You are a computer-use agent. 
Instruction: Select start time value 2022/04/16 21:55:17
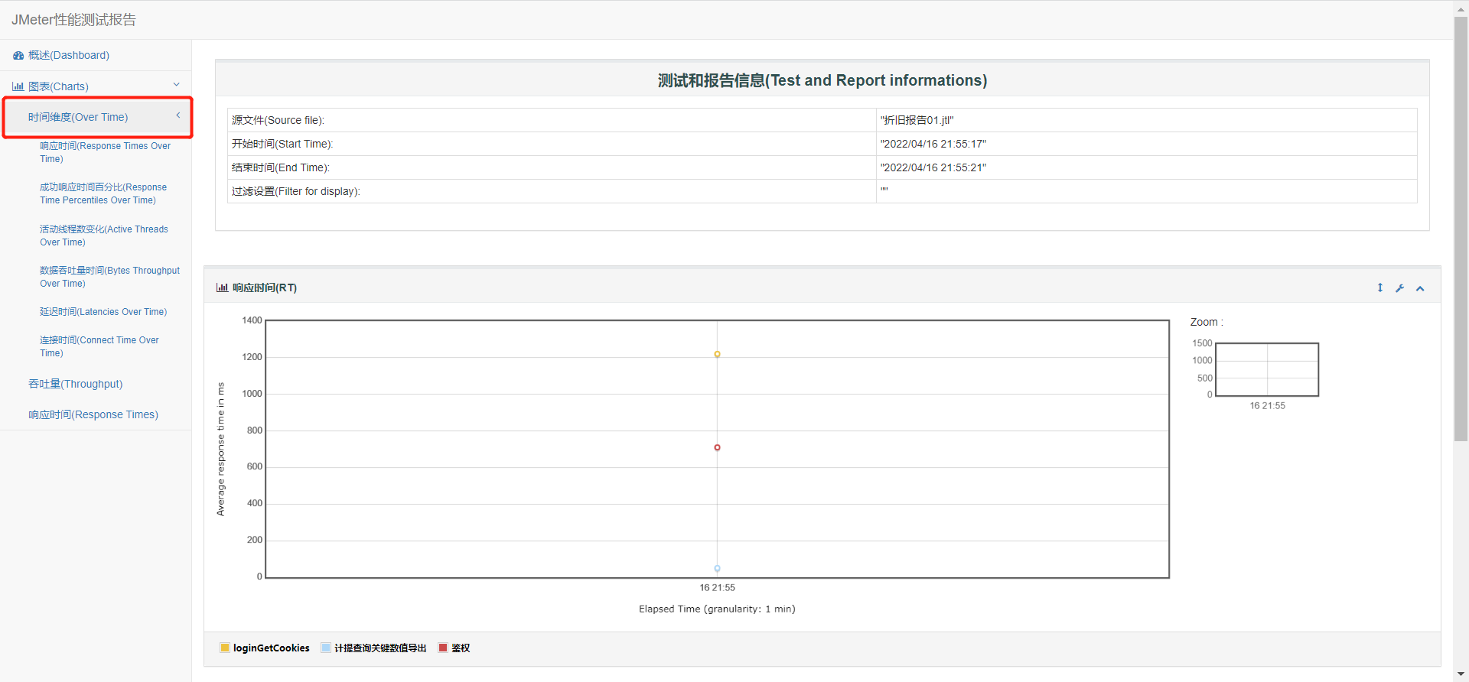pyautogui.click(x=933, y=144)
